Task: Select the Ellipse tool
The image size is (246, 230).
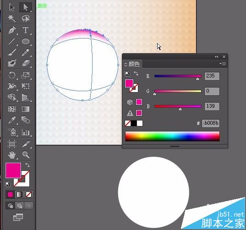Action: point(26,41)
